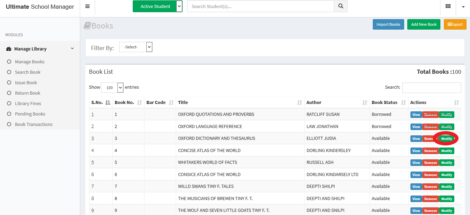470x215 pixels.
Task: Sort by S.No. column sort icon
Action: 108,102
